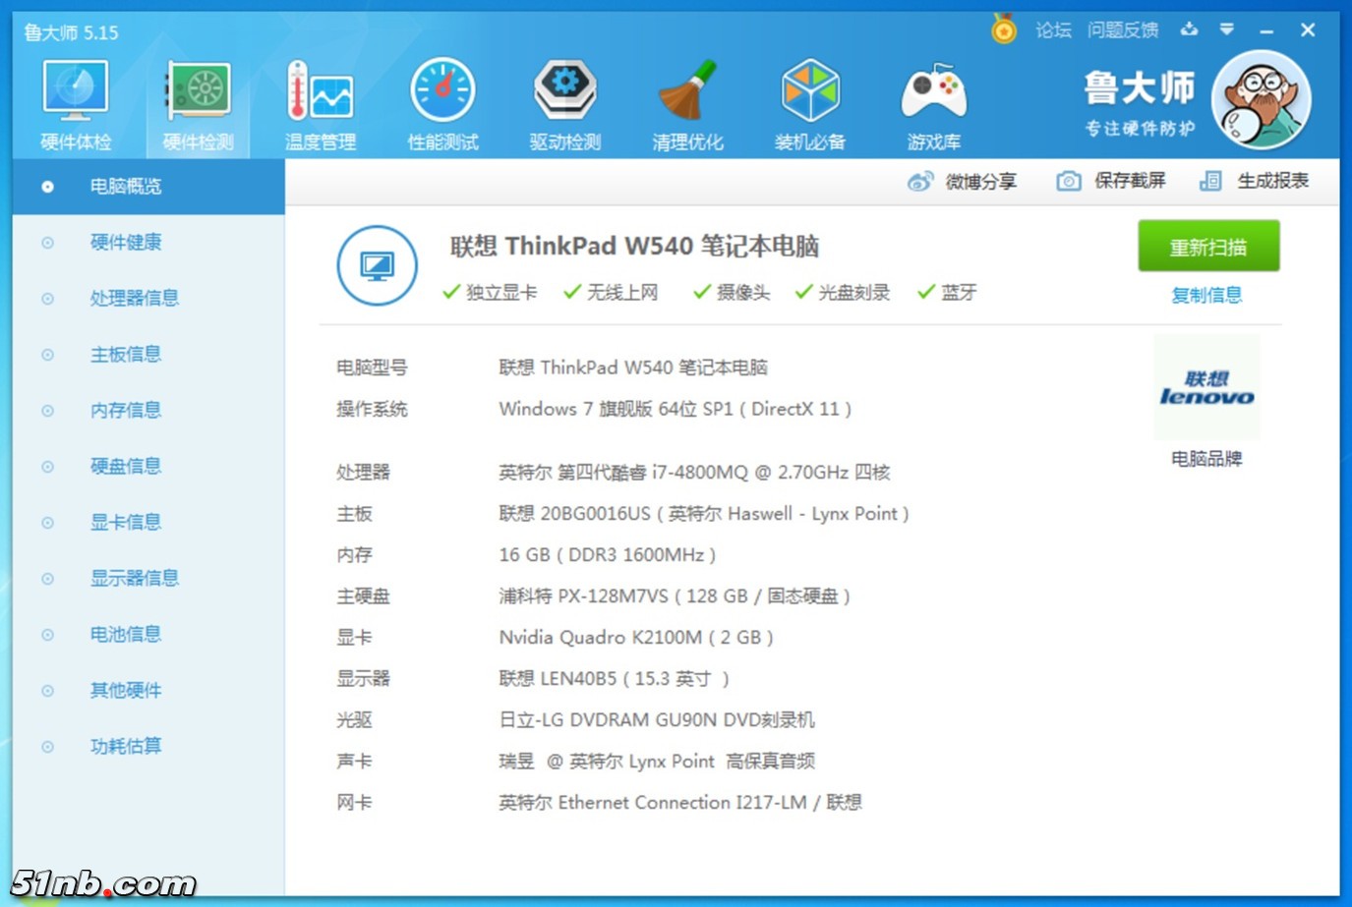Open the 论坛 forum link
1352x907 pixels.
point(1053,30)
